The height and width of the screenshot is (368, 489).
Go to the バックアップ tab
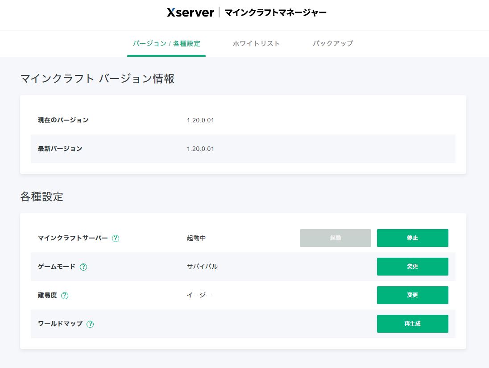pos(333,44)
